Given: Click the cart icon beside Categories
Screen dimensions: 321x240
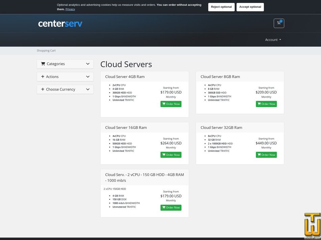Looking at the screenshot, I should click(x=43, y=64).
